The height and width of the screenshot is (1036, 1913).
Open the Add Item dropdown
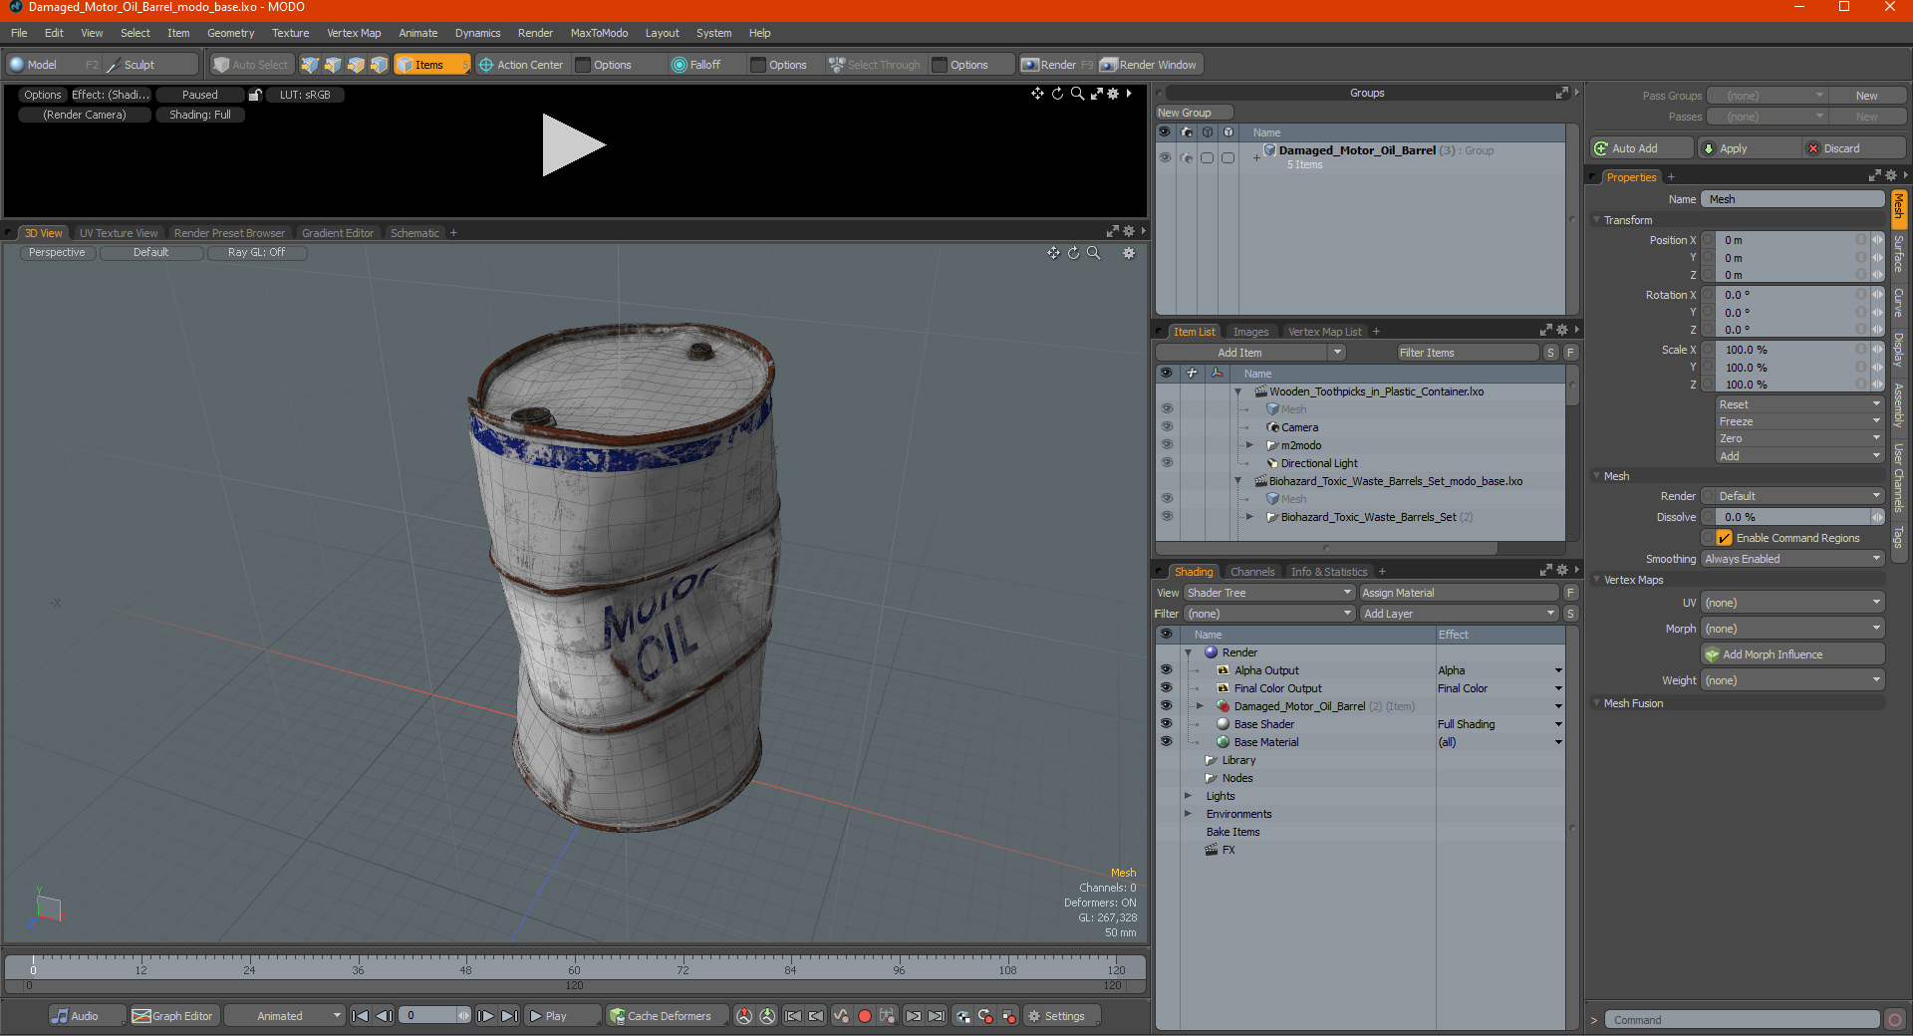click(1251, 353)
